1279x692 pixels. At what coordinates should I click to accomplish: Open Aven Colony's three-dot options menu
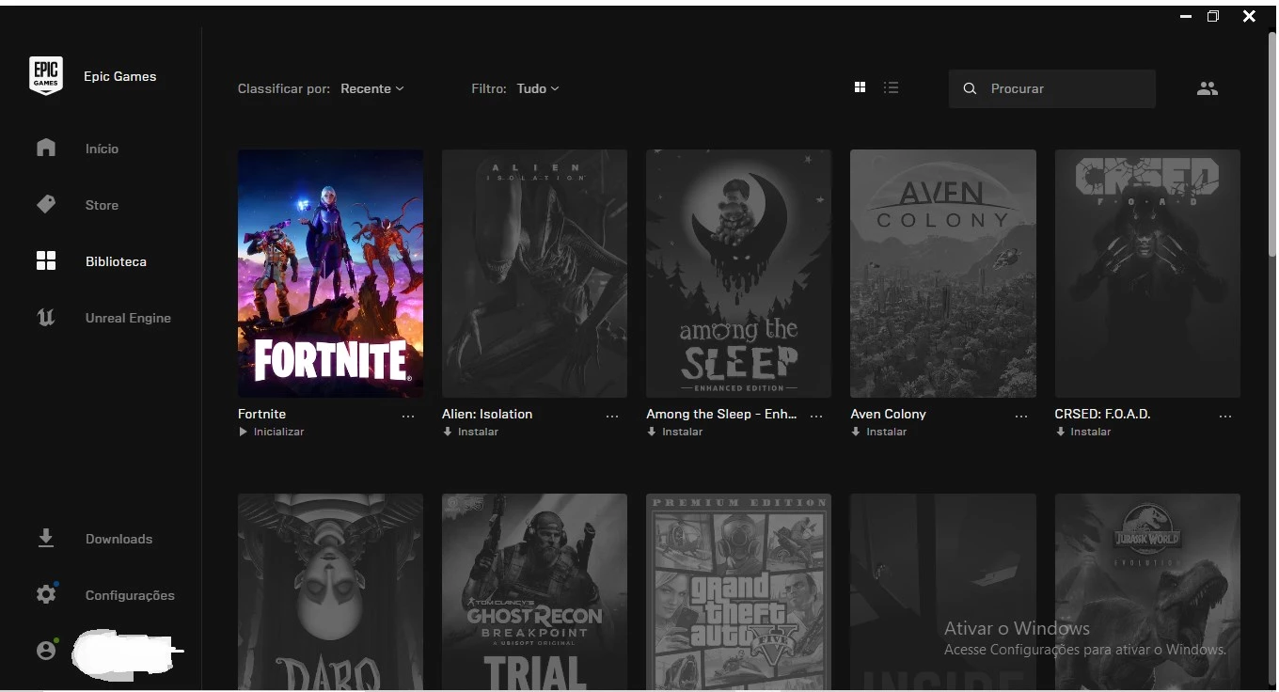click(1021, 416)
